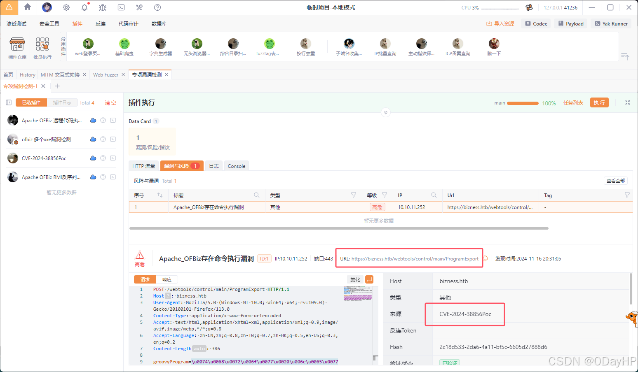Click the 标题 column search field
Viewport: 638px width, 372px height.
click(x=256, y=195)
